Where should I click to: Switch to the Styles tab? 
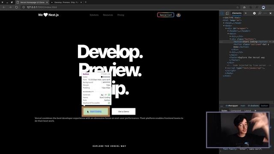point(224,111)
